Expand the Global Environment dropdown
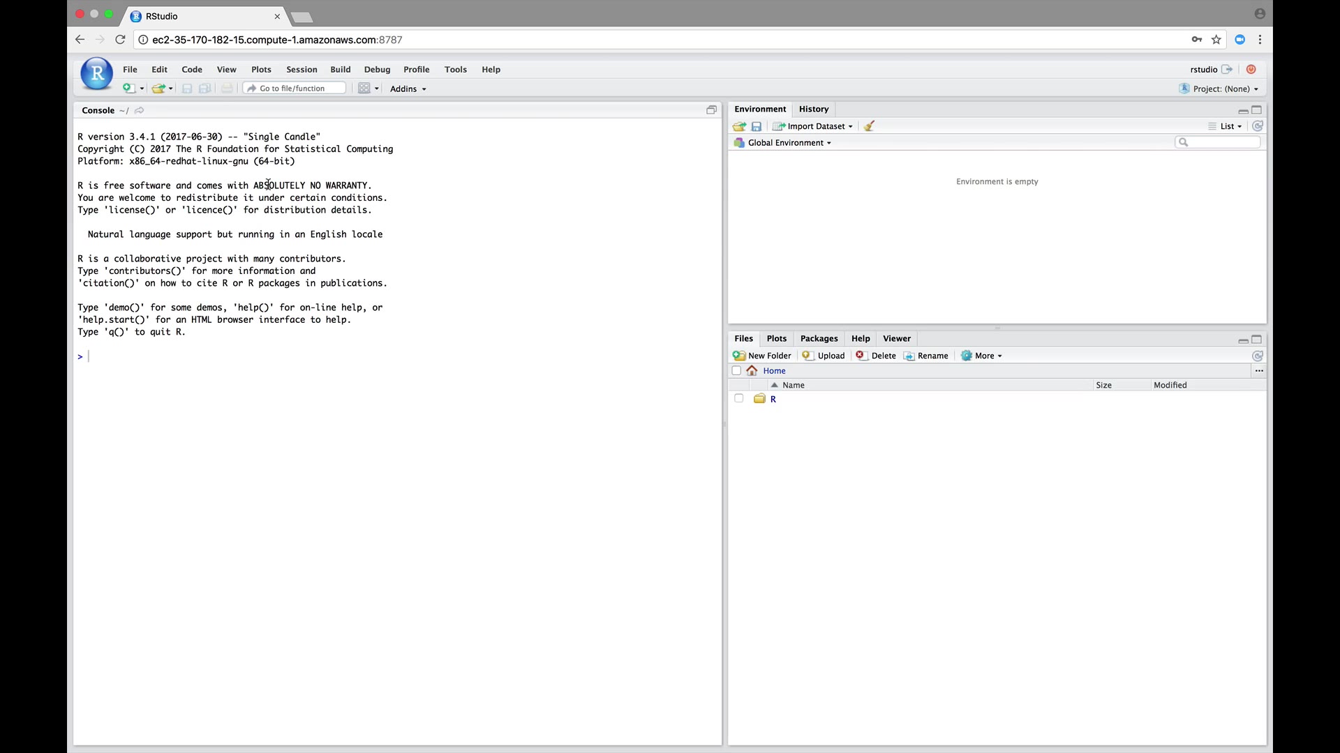 tap(789, 143)
